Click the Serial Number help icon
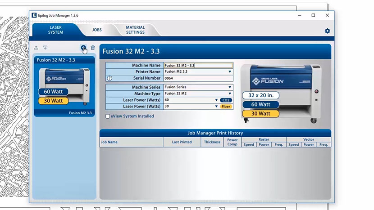This screenshot has width=374, height=210. [x=109, y=78]
